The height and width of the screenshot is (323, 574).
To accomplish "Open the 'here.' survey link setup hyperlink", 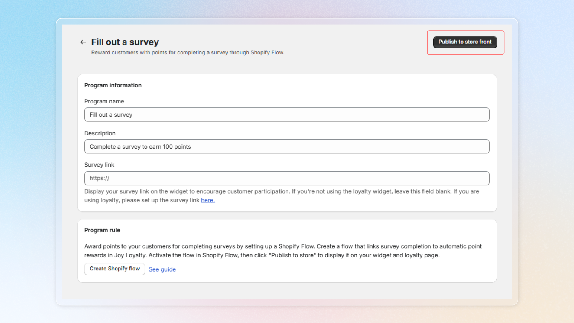I will pyautogui.click(x=208, y=200).
